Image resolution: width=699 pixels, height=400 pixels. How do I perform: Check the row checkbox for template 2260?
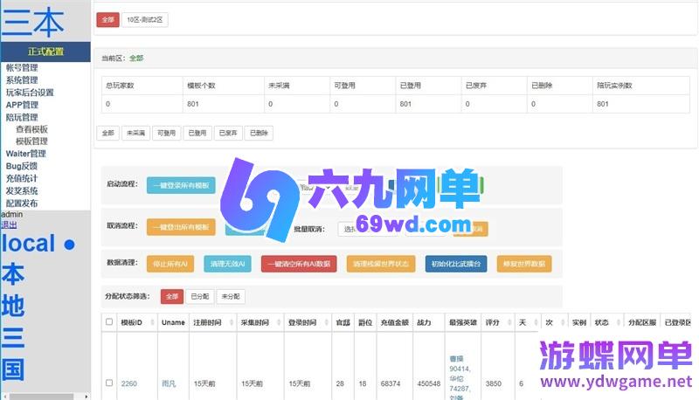[109, 383]
